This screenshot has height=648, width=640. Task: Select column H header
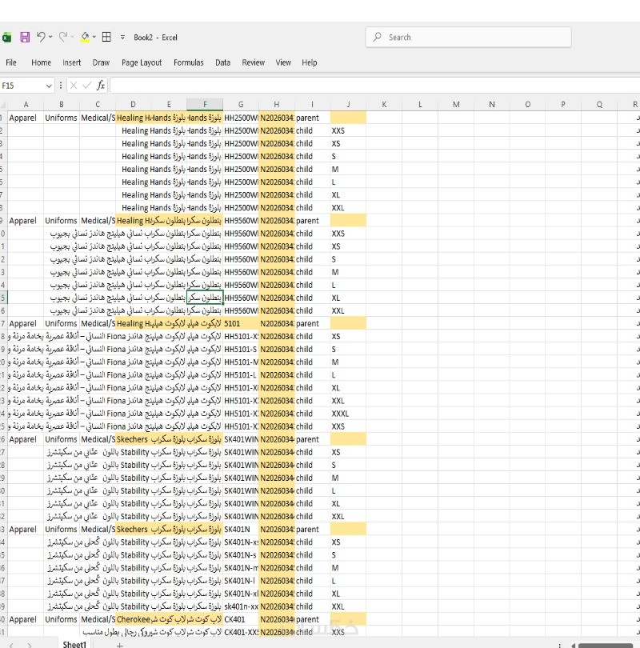pyautogui.click(x=277, y=105)
